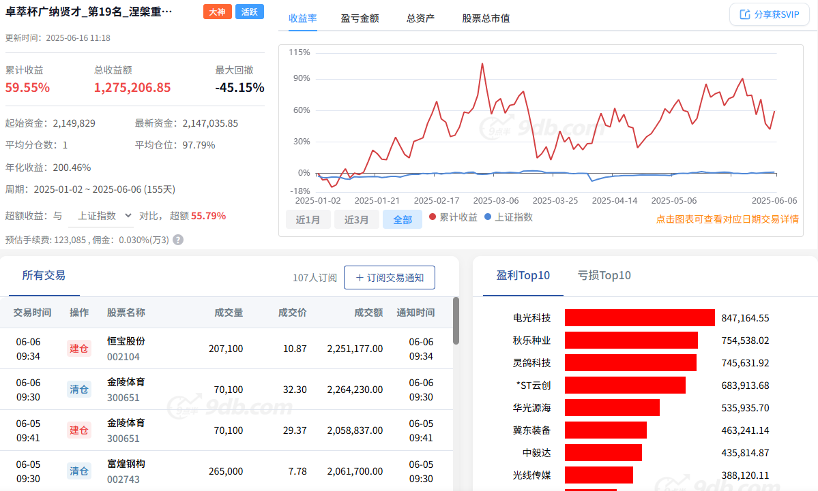Open the 总资产 tab
Image resolution: width=818 pixels, height=491 pixels.
point(420,18)
